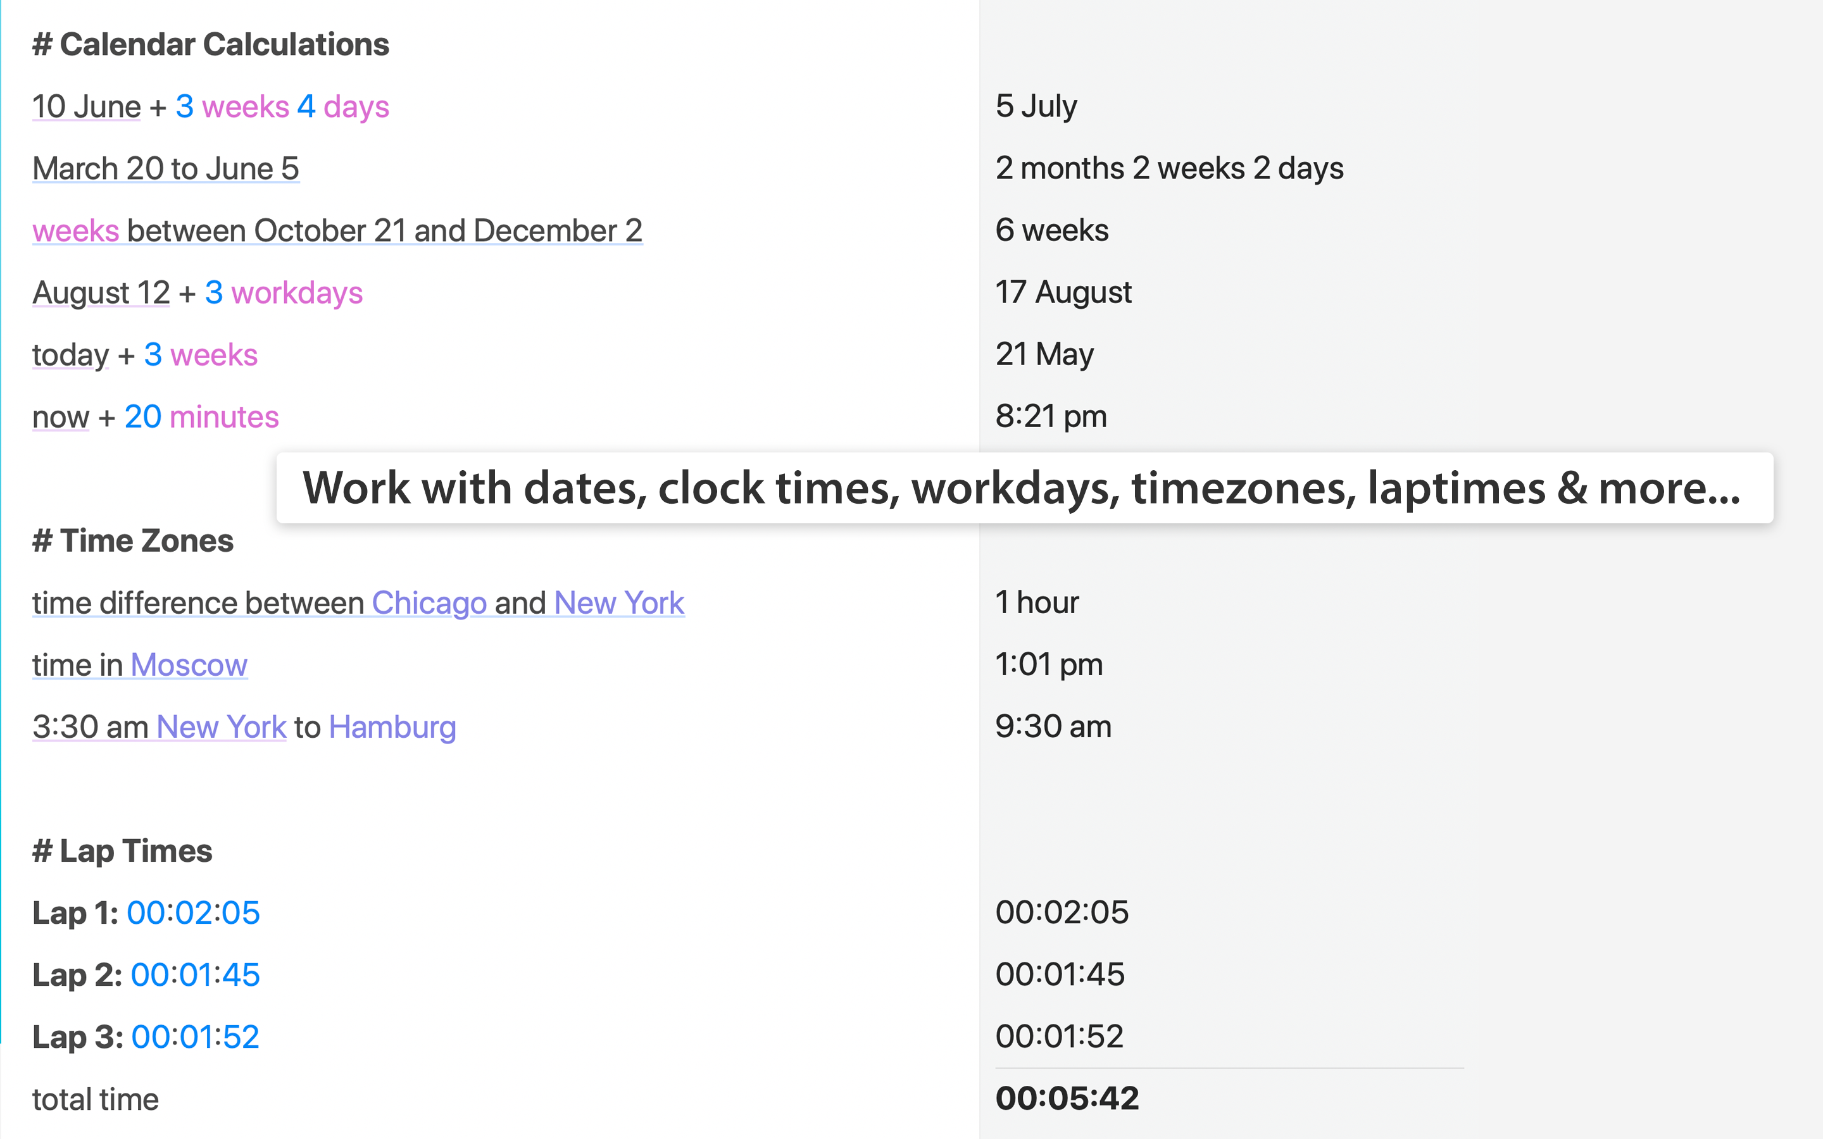The width and height of the screenshot is (1823, 1139).
Task: Click the '5 July' result
Action: pyautogui.click(x=1036, y=106)
